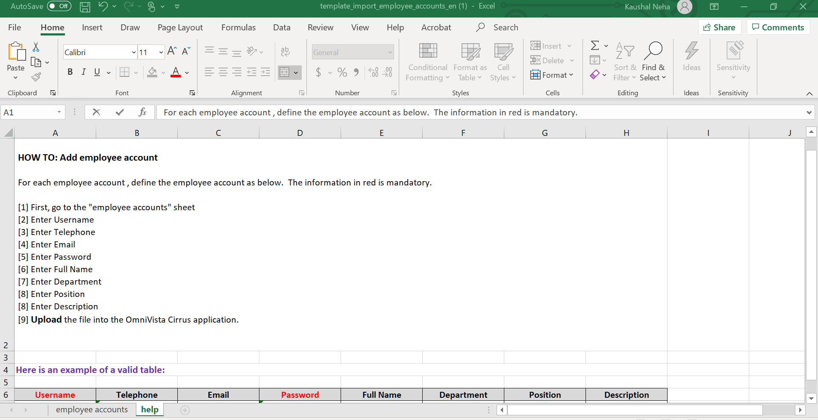818x420 pixels.
Task: Open the File menu
Action: (x=15, y=27)
